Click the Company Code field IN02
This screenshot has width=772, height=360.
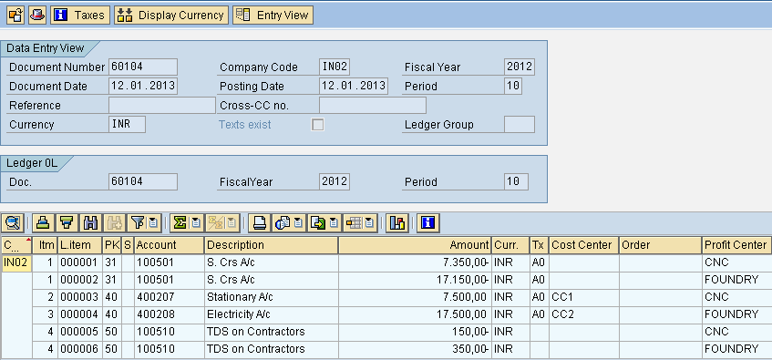point(335,67)
